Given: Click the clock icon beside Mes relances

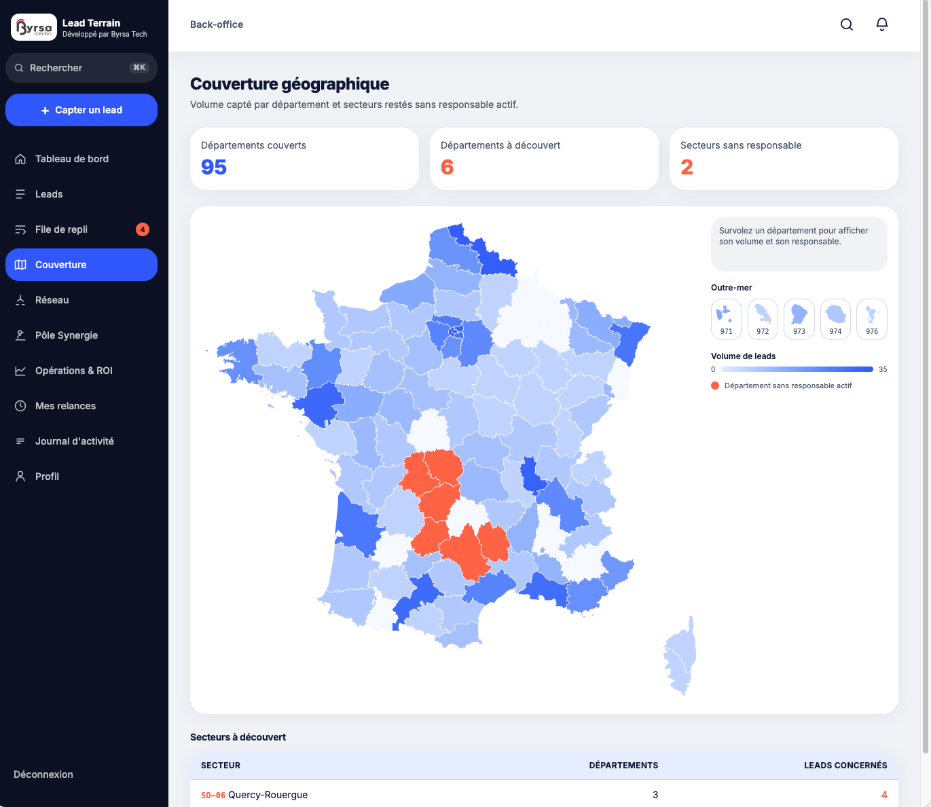Looking at the screenshot, I should point(20,406).
